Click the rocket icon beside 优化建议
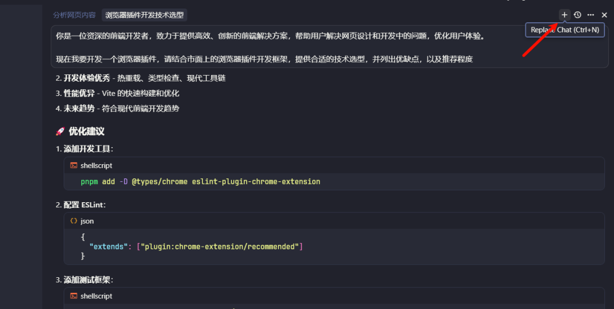The image size is (614, 309). [60, 131]
